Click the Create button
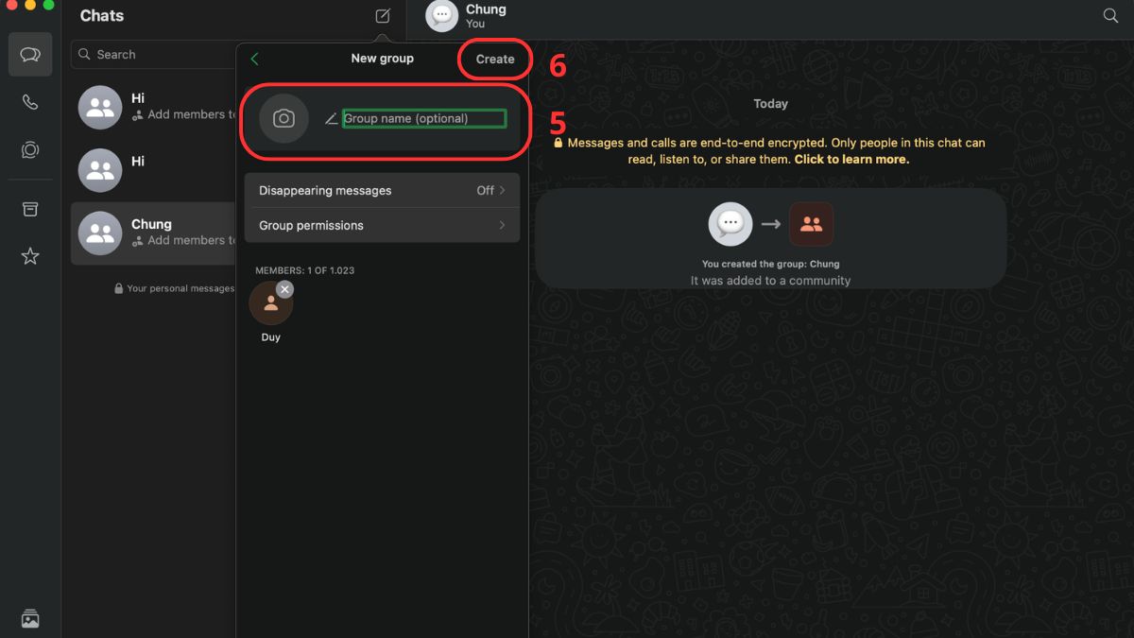The height and width of the screenshot is (638, 1134). 495,59
